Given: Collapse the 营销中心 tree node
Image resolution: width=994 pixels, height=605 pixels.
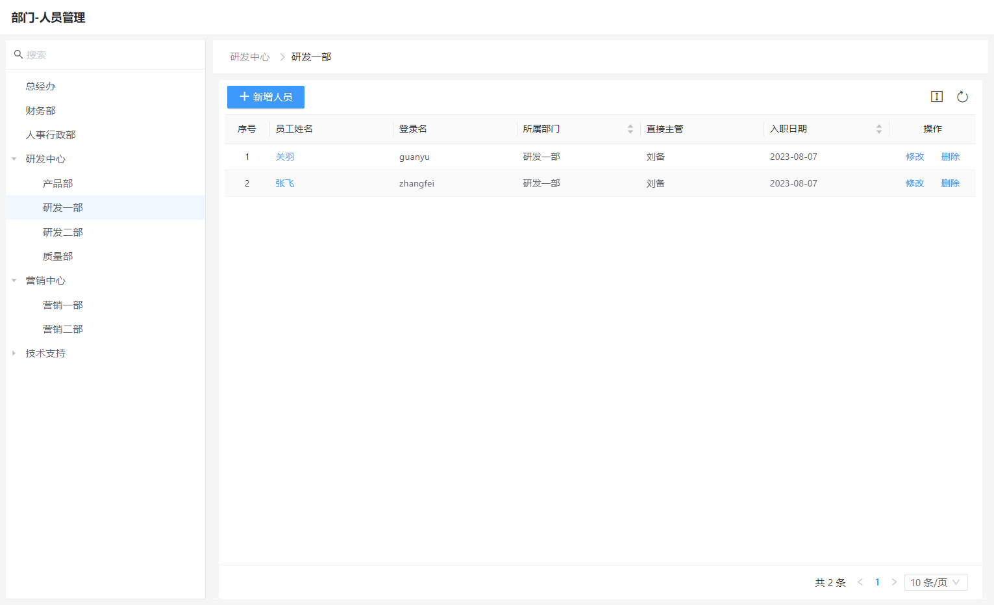Looking at the screenshot, I should (x=14, y=281).
